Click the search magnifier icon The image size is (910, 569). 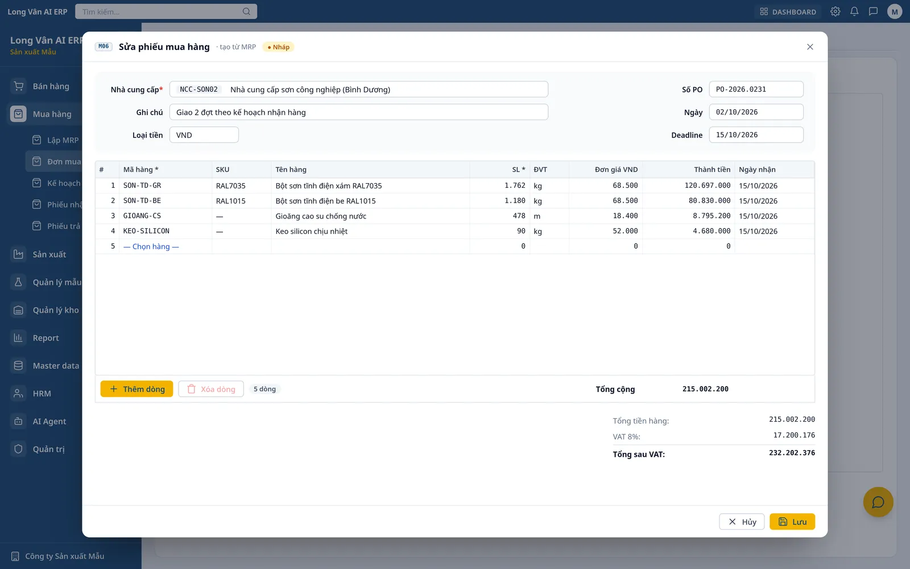(246, 11)
